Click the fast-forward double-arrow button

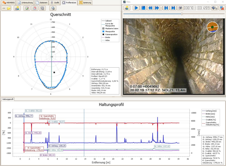click(157, 8)
